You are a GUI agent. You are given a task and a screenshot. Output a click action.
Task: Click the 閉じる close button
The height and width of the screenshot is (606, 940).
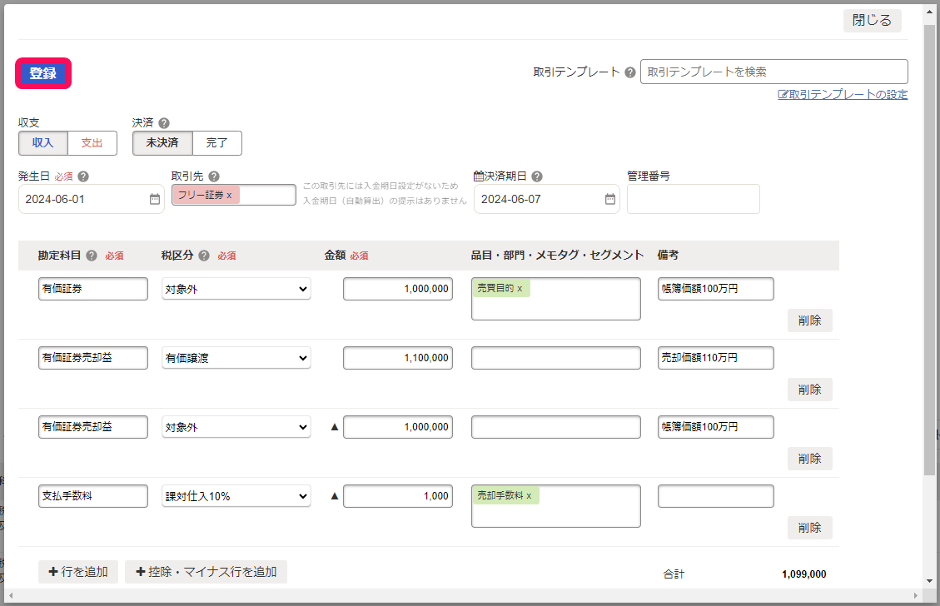[873, 20]
